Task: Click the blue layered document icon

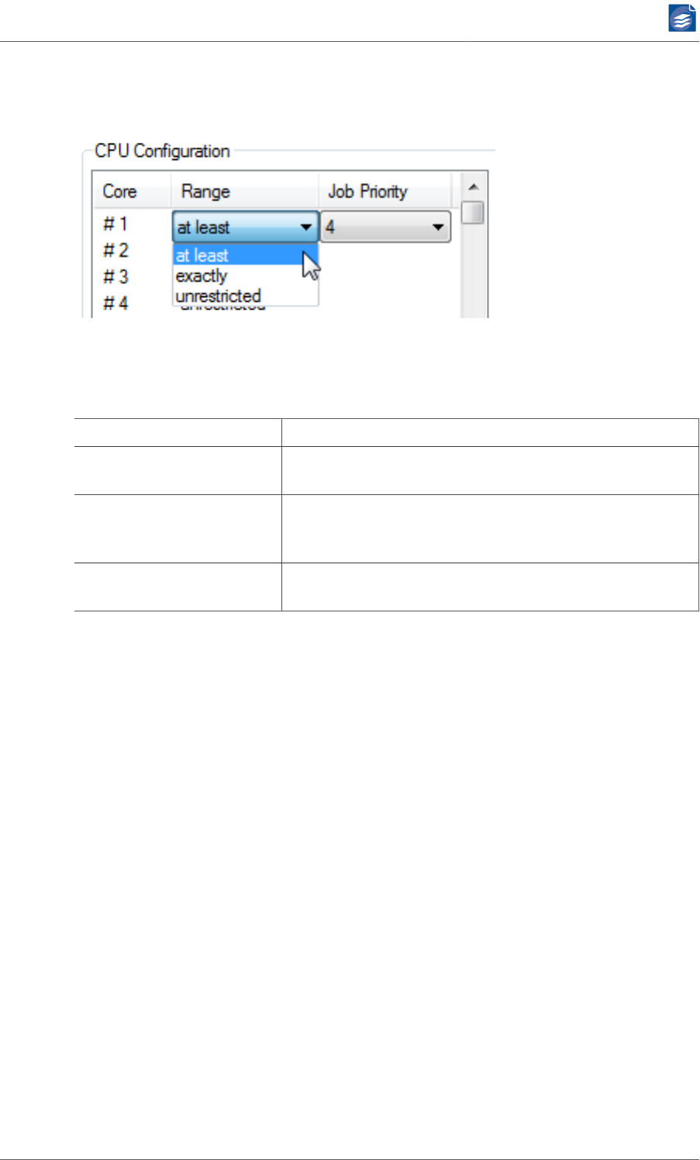Action: click(681, 18)
